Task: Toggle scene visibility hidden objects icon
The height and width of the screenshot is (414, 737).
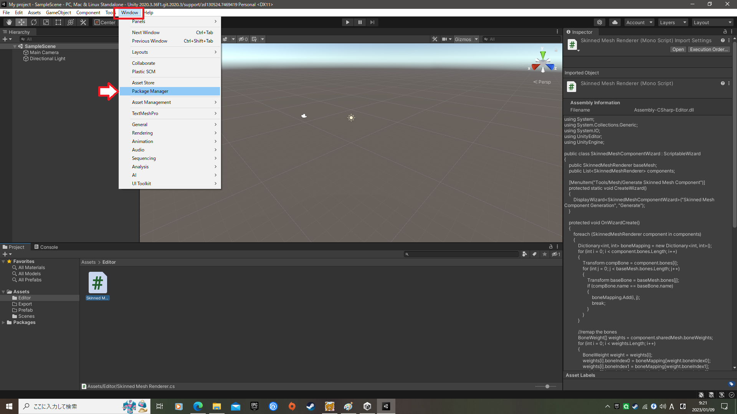Action: pyautogui.click(x=243, y=39)
